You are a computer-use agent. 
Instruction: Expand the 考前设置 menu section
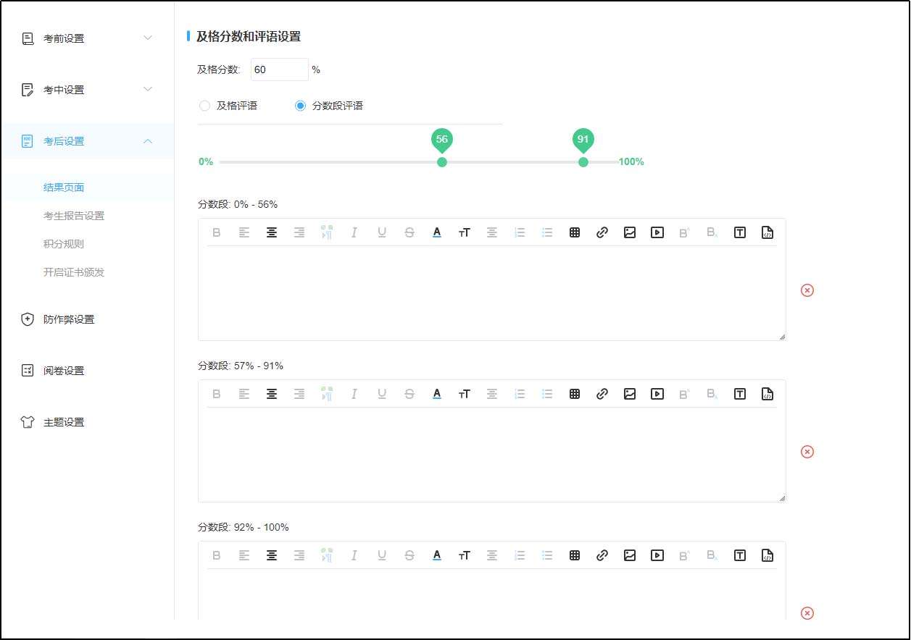pyautogui.click(x=87, y=38)
